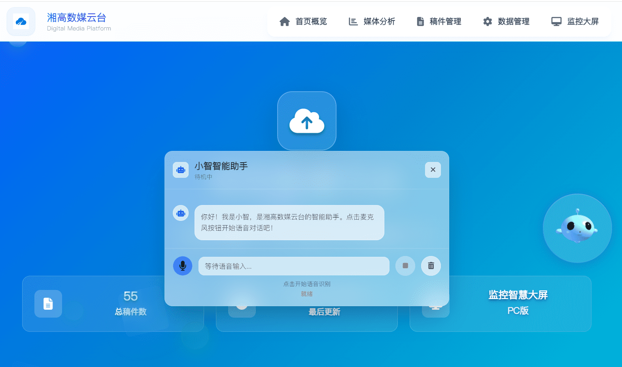Image resolution: width=622 pixels, height=367 pixels.
Task: Click the microphone button to start voice input
Action: click(183, 266)
